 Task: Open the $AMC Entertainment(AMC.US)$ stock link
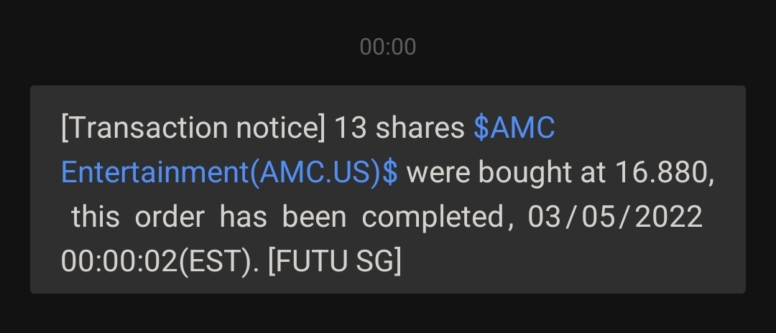point(228,172)
